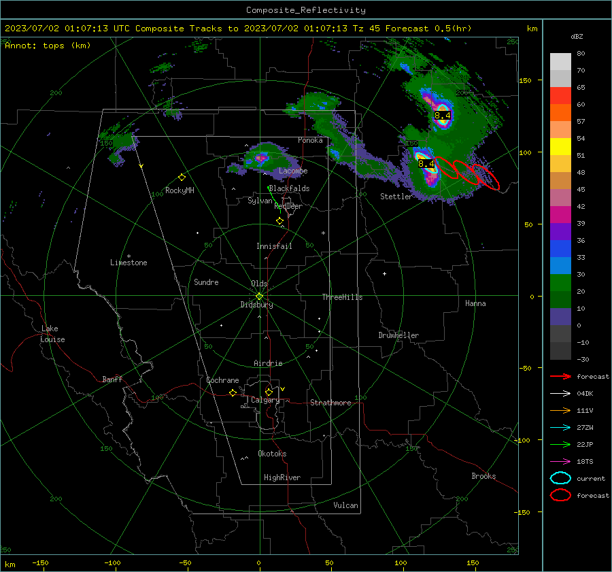Screen dimensions: 612x572
Task: Click the yellow diamond marker beside RockyMH
Action: tap(182, 178)
